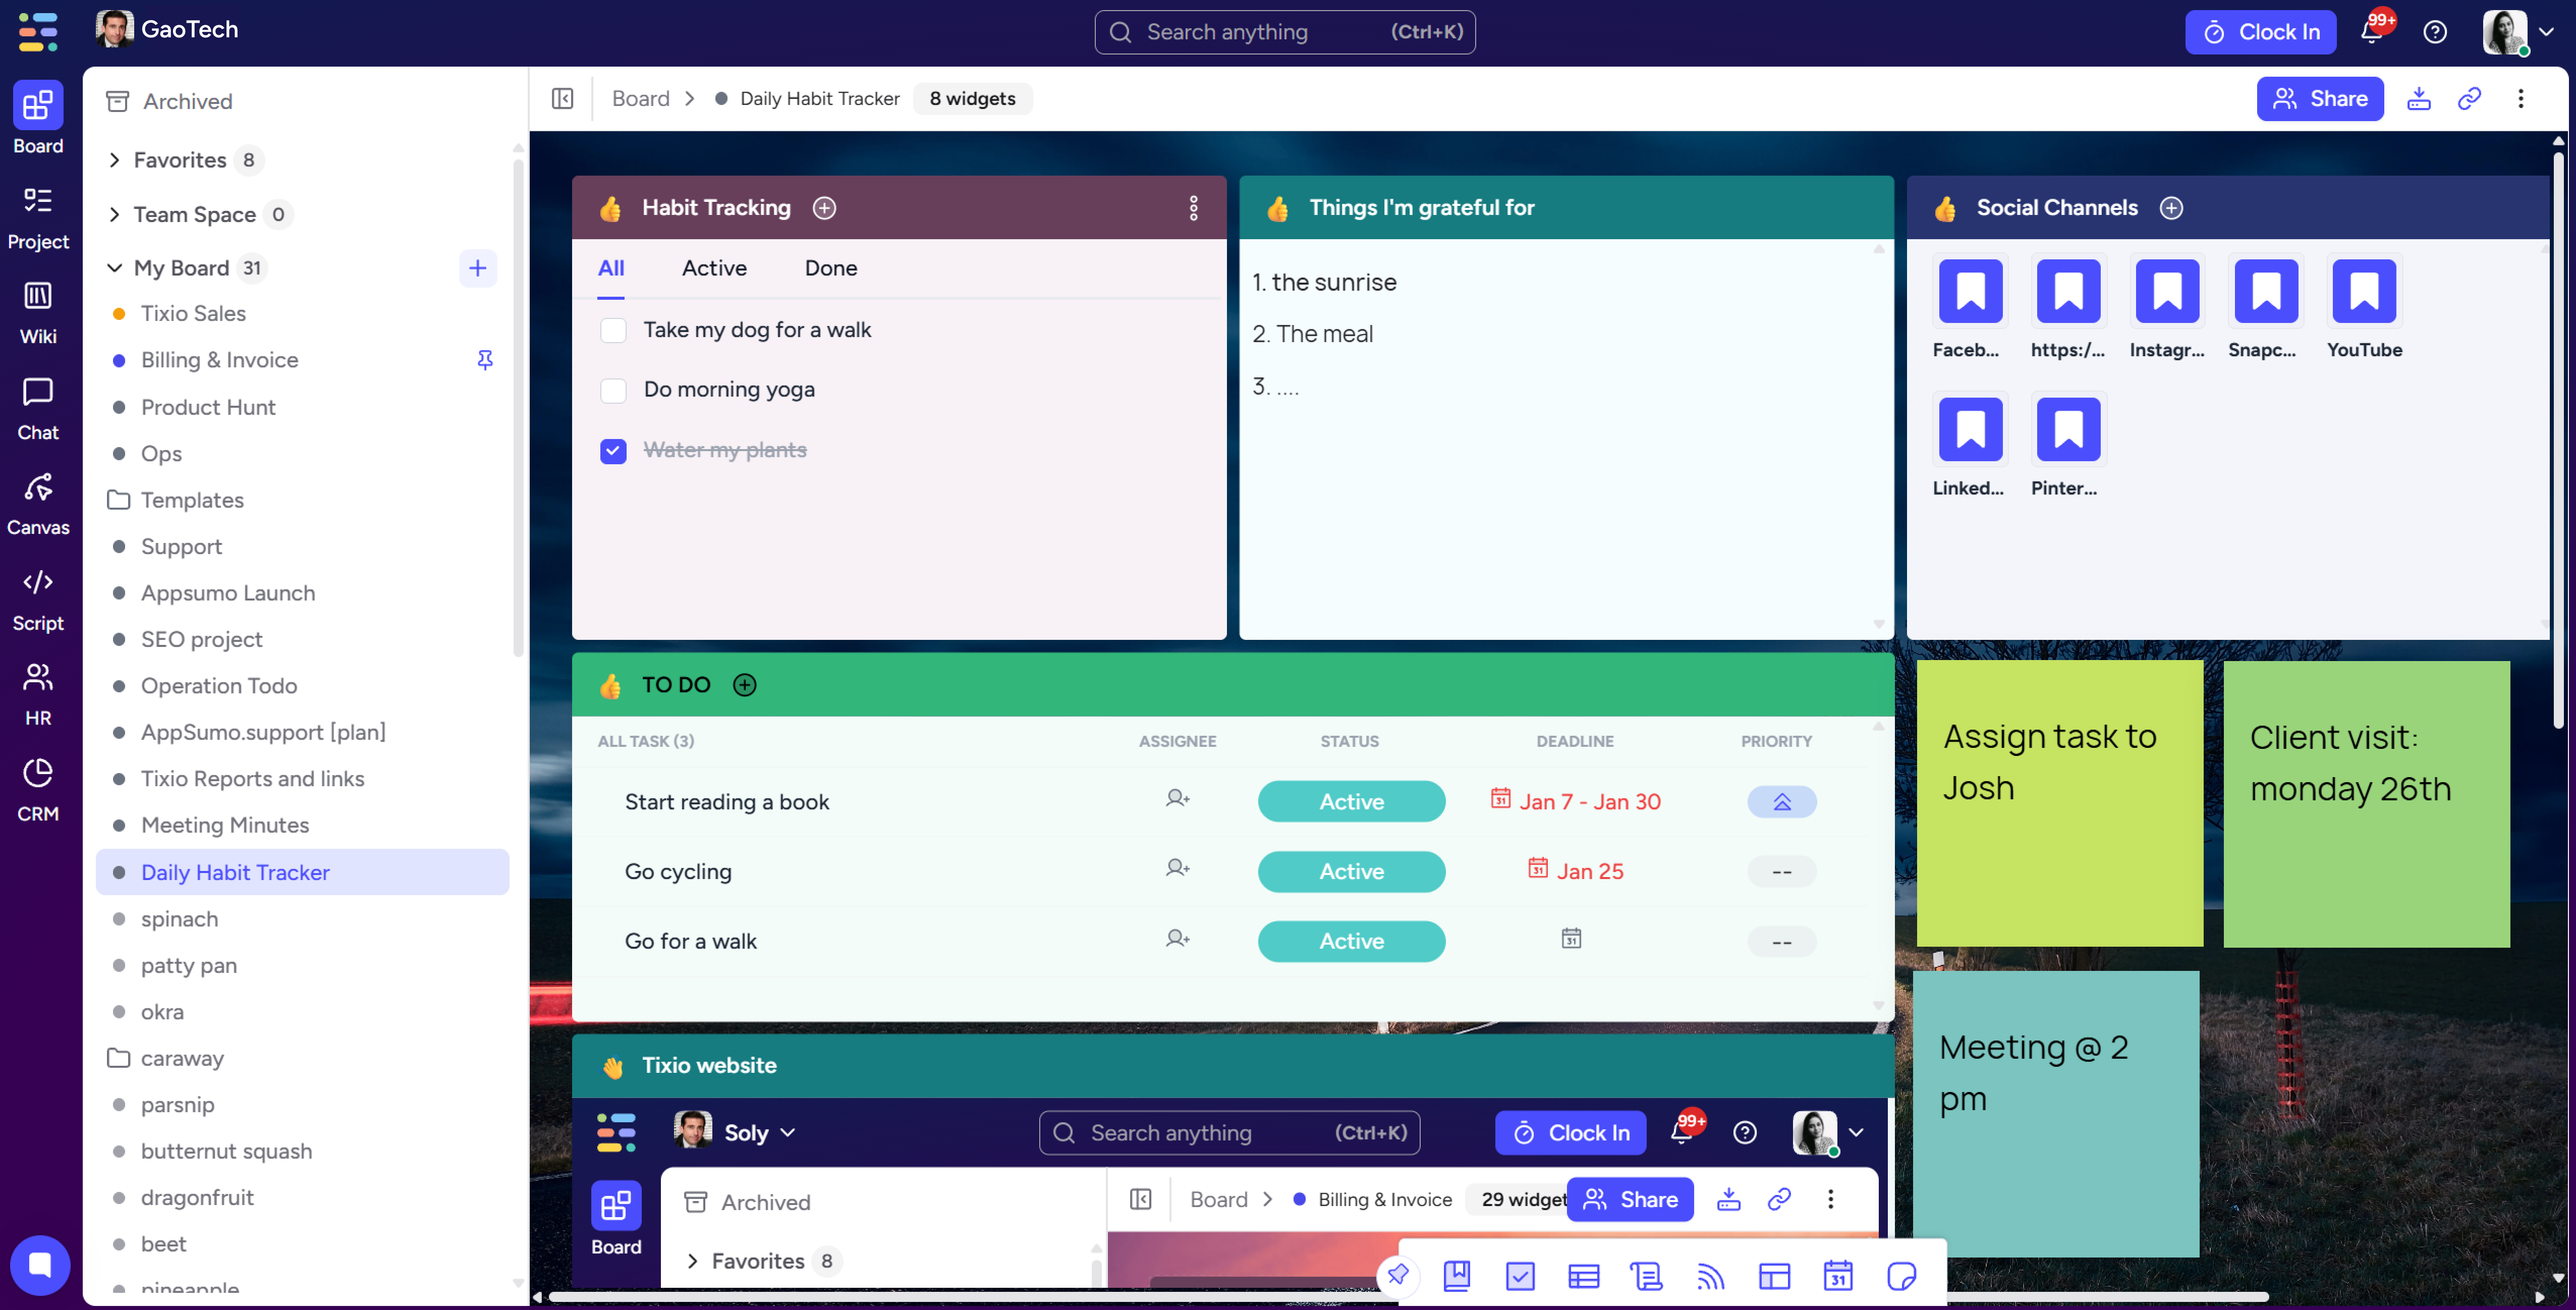2576x1310 pixels.
Task: Check the 'Do morning yoga' habit
Action: point(613,390)
